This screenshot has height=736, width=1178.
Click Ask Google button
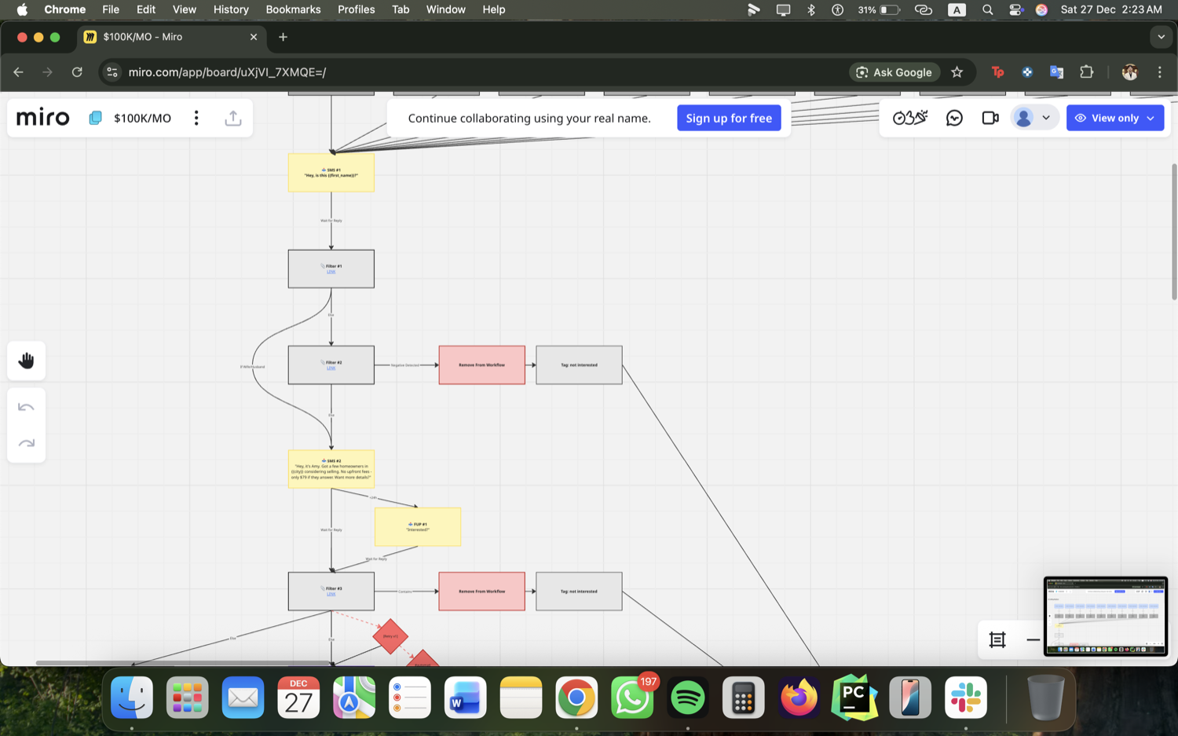pos(894,72)
